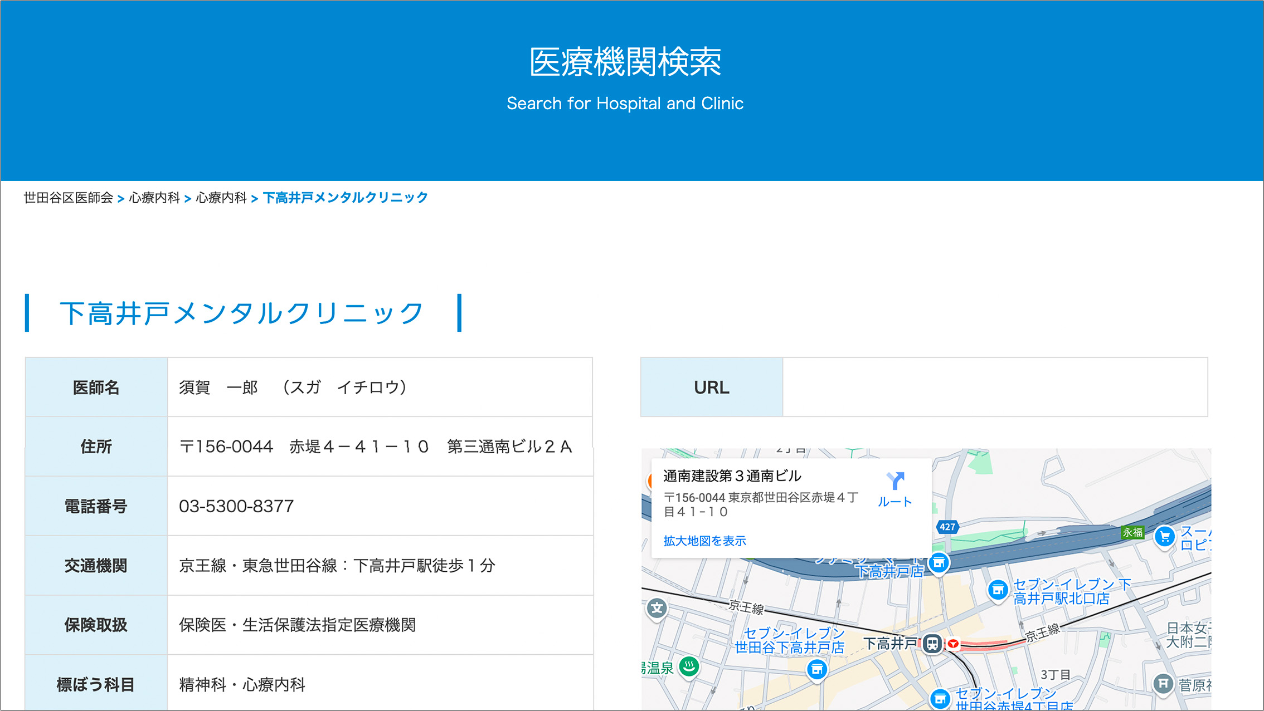Viewport: 1264px width, 711px height.
Task: Click 通南建設第3通南ビル map card title
Action: [x=732, y=476]
